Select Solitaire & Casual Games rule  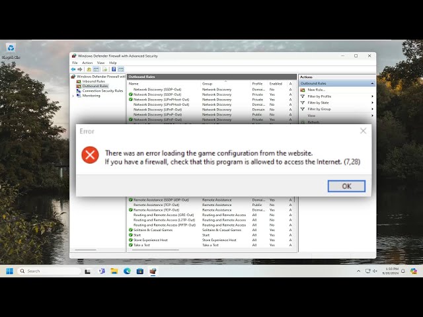210,230
